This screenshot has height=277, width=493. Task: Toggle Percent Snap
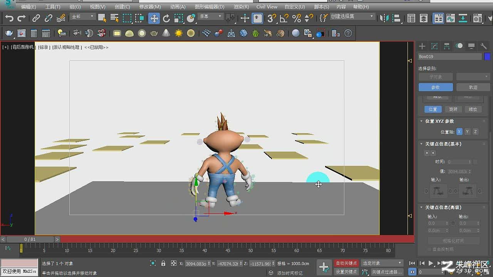(297, 18)
